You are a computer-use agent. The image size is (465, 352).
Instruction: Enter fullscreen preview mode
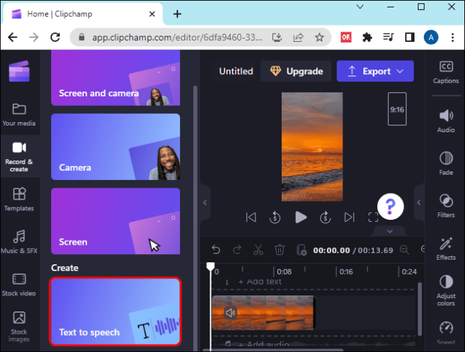373,217
